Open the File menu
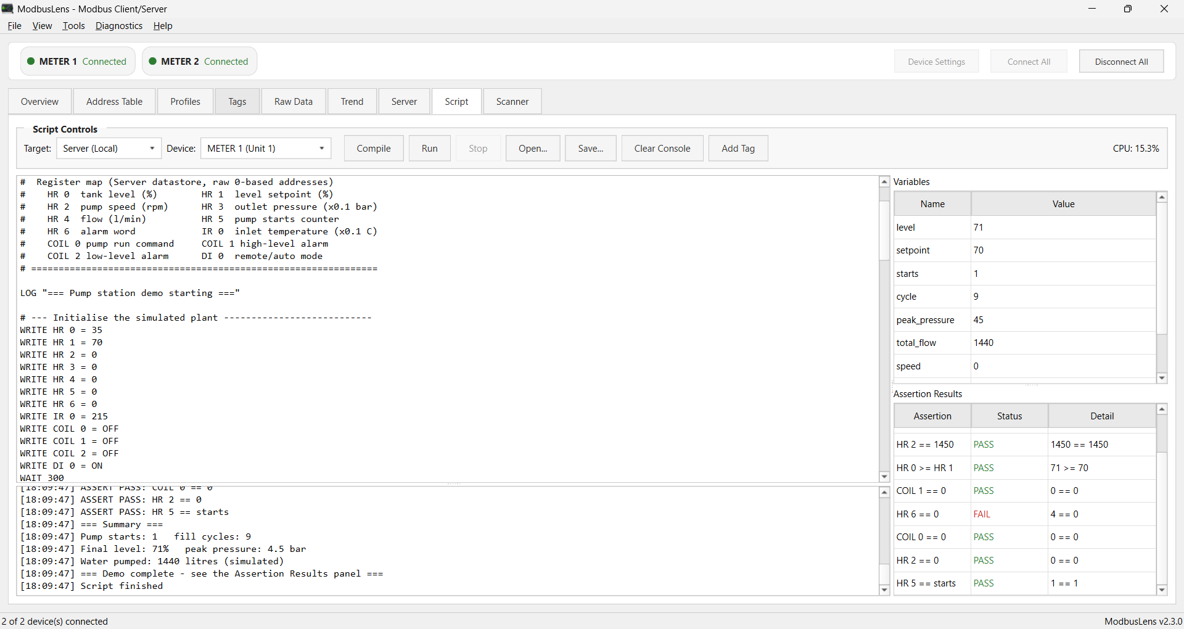 [14, 26]
